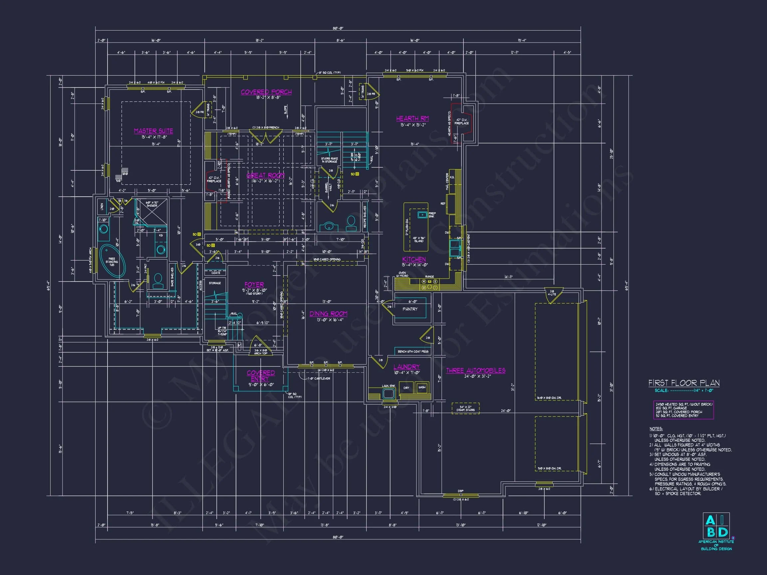Click the FIRST FLOOR PLAN title
The height and width of the screenshot is (575, 767).
click(x=684, y=383)
